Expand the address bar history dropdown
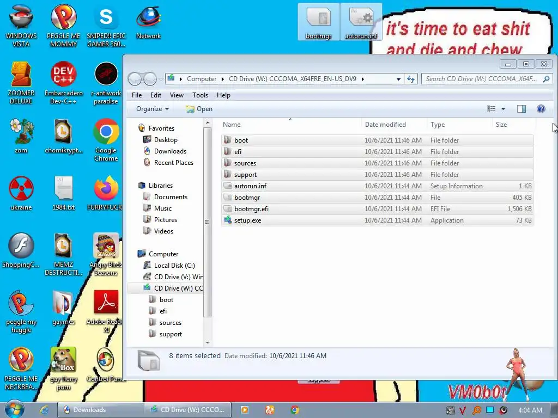 click(398, 79)
